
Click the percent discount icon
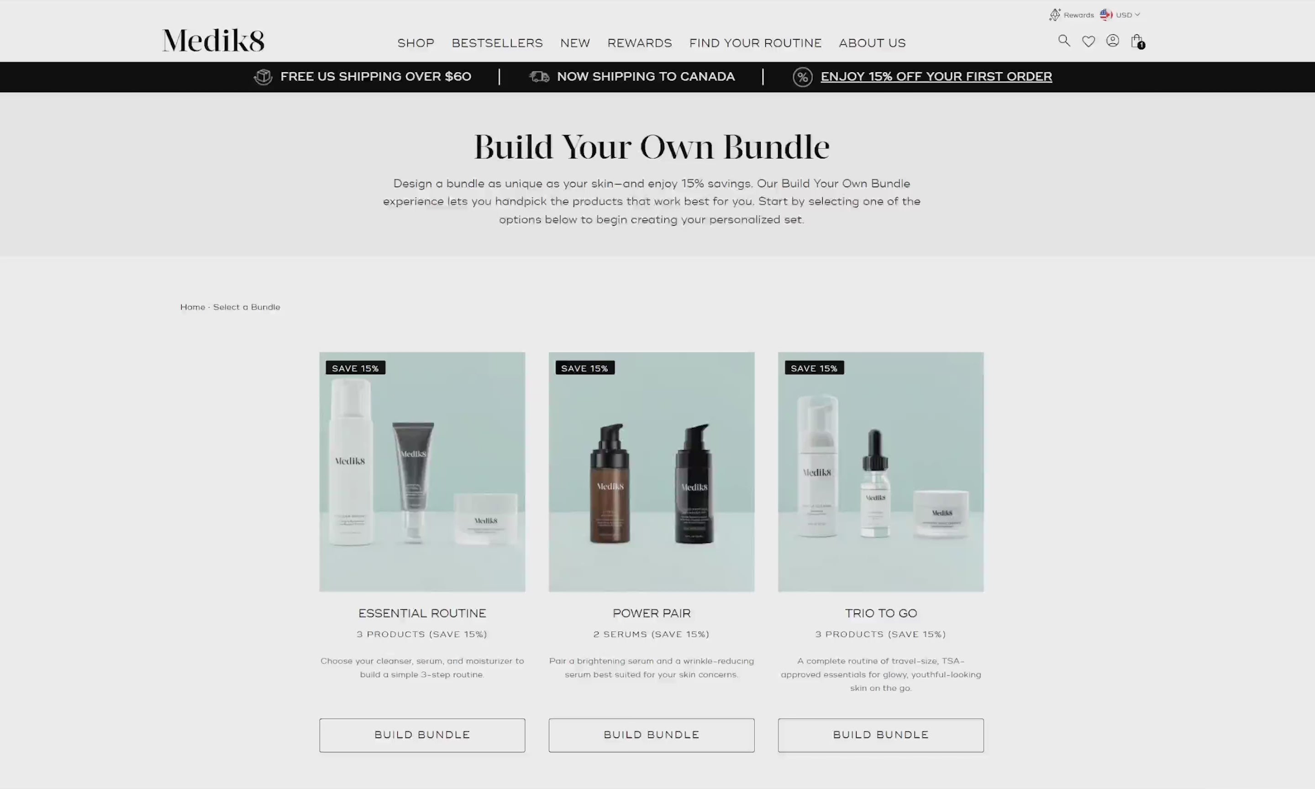(x=803, y=77)
